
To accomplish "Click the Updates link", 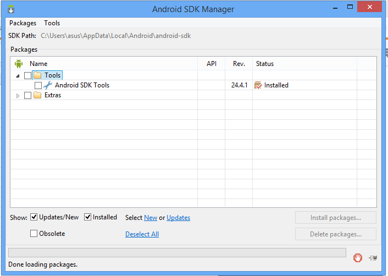I will [x=178, y=218].
